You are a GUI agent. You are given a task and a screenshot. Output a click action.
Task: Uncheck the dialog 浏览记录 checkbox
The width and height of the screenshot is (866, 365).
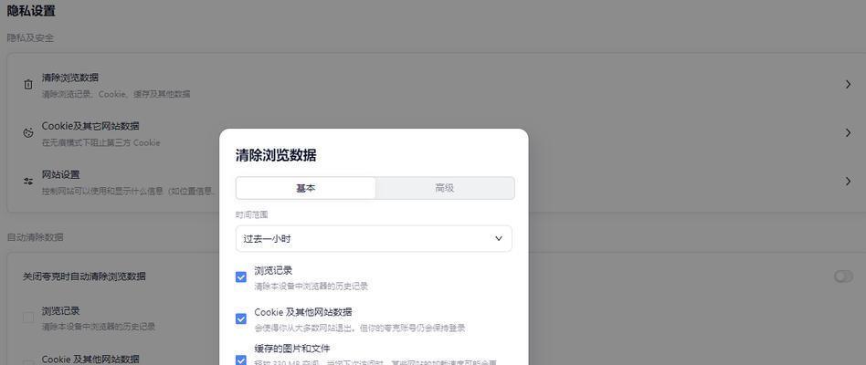pos(241,276)
